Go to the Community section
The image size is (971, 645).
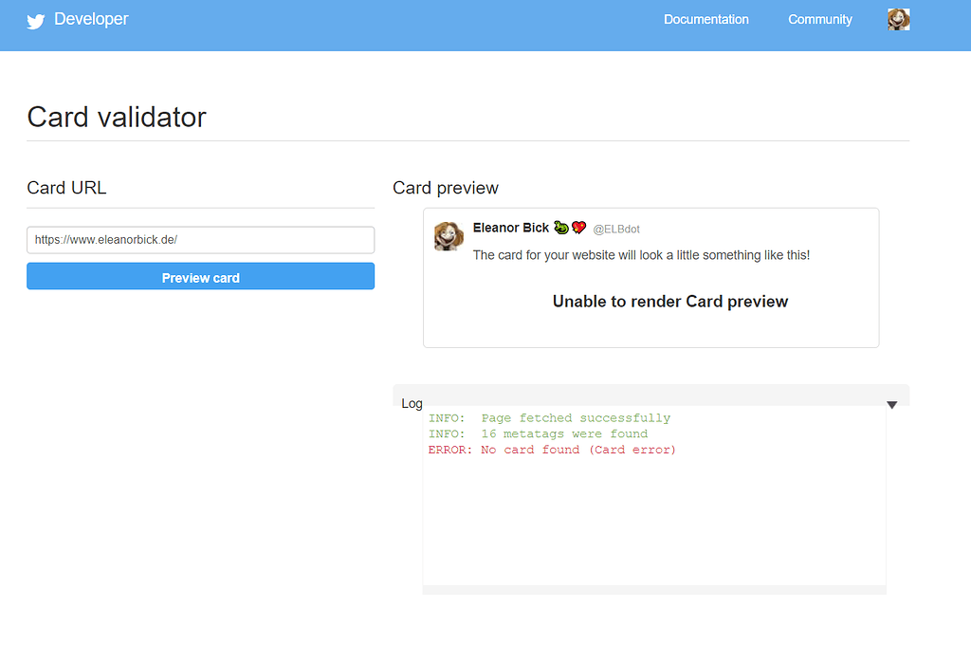click(x=819, y=19)
